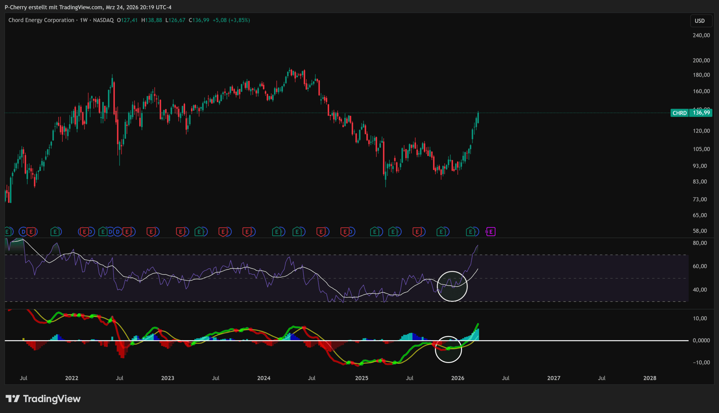This screenshot has height=413, width=719.
Task: Click the Chord Energy Corporation symbol title
Action: pos(41,20)
